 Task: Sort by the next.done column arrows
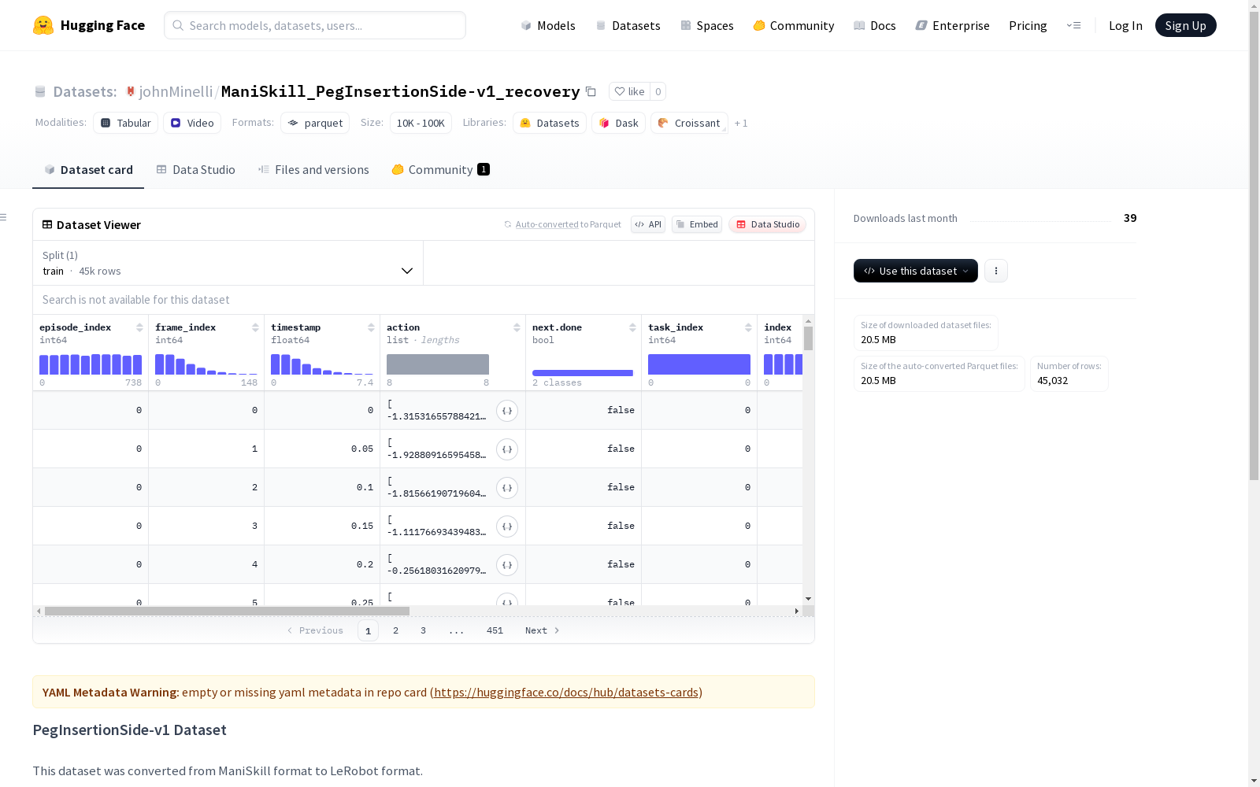coord(632,327)
